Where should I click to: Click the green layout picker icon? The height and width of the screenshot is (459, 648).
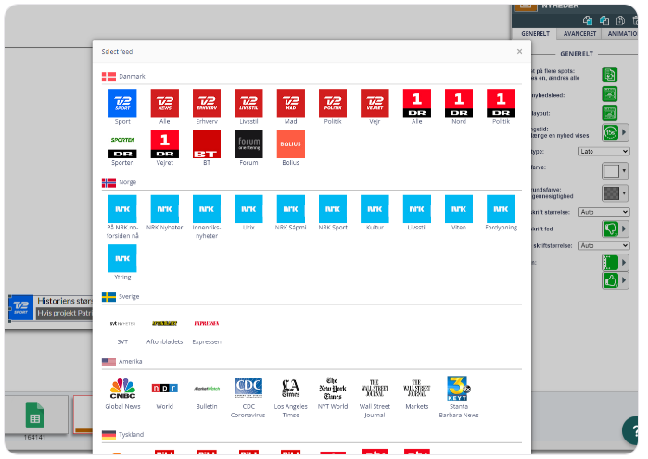610,113
